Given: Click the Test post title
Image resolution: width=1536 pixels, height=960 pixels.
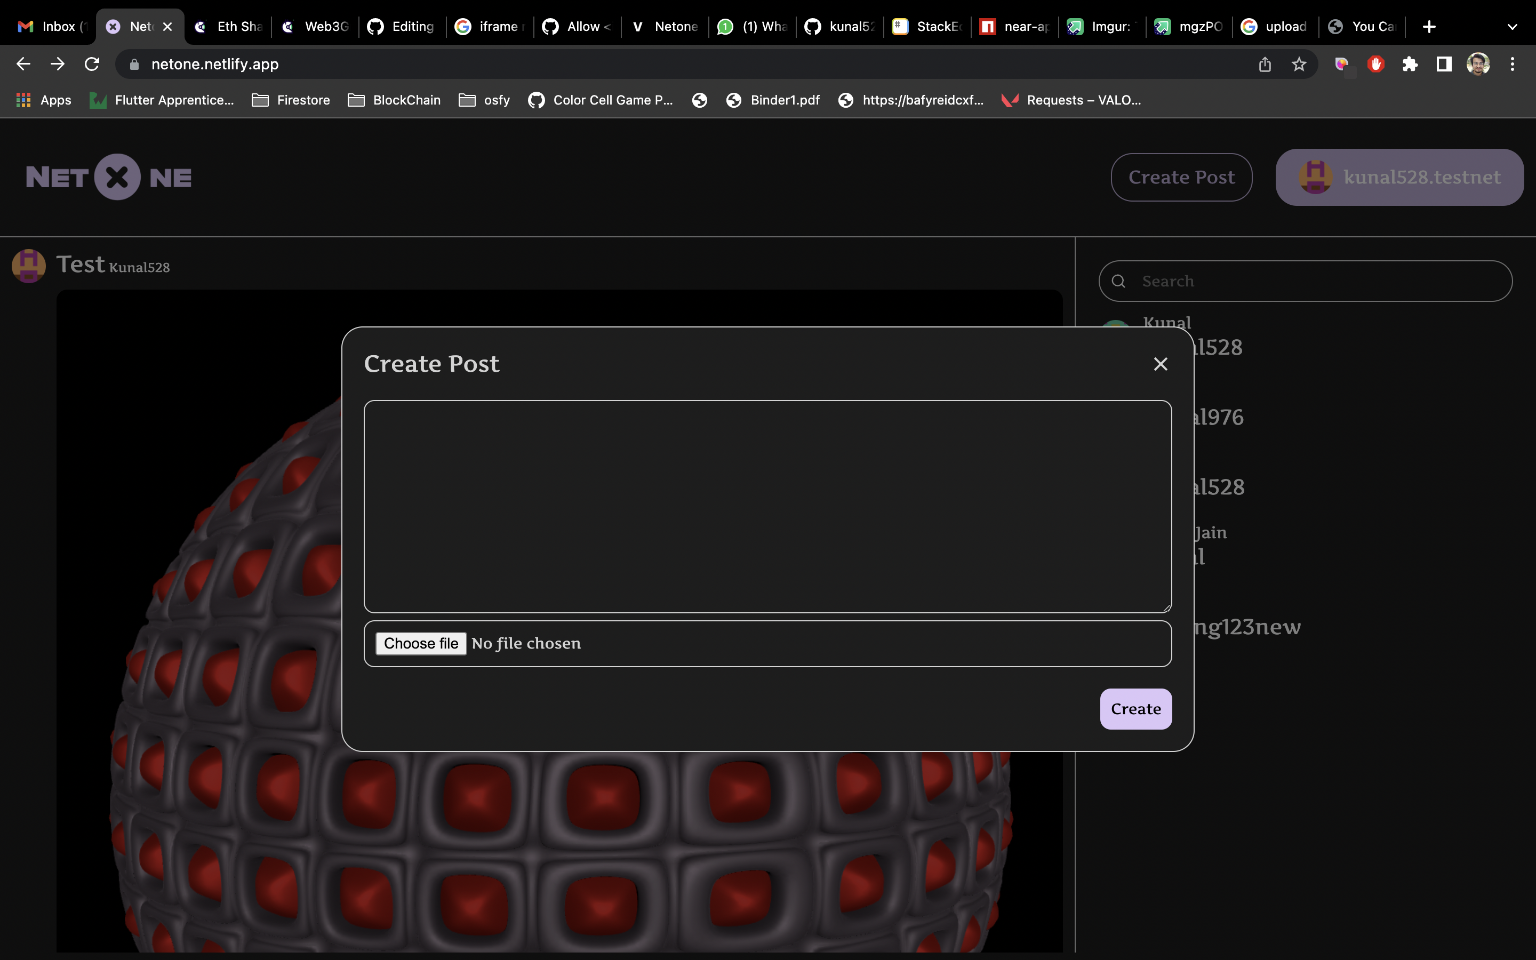Looking at the screenshot, I should point(80,264).
